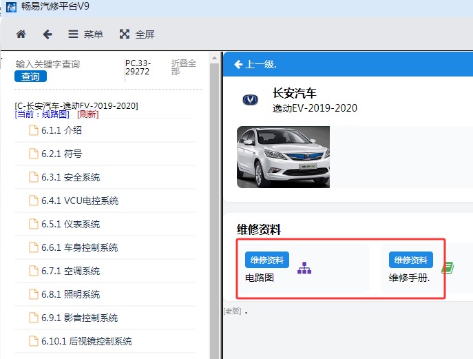
Task: Click 折叠全部 to collapse all
Action: [183, 67]
